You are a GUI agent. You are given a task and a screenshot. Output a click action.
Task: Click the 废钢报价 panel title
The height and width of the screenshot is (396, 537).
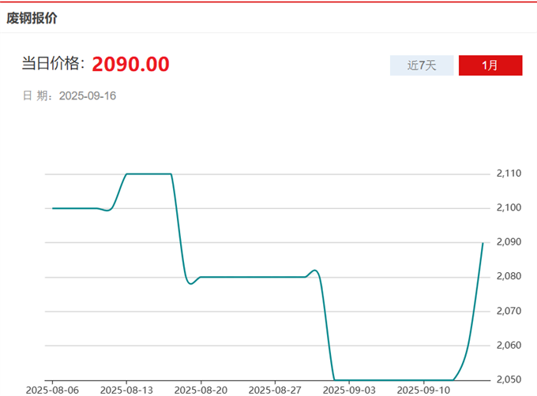click(x=32, y=17)
